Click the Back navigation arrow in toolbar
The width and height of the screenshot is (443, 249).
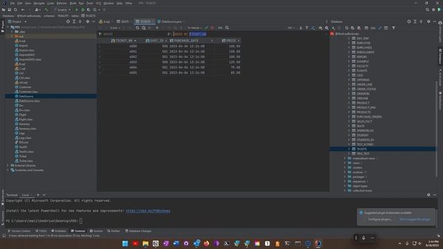23,10
